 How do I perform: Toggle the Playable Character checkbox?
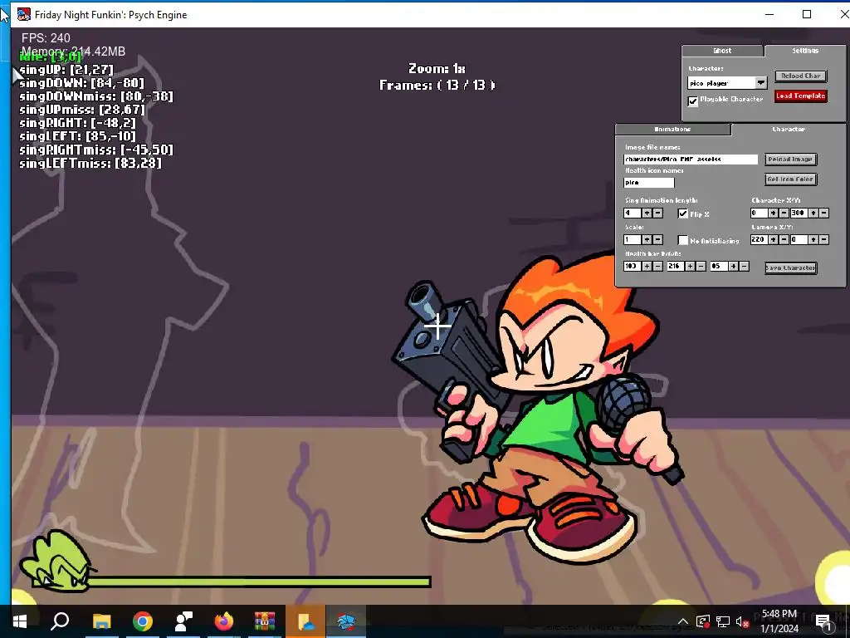click(x=693, y=101)
